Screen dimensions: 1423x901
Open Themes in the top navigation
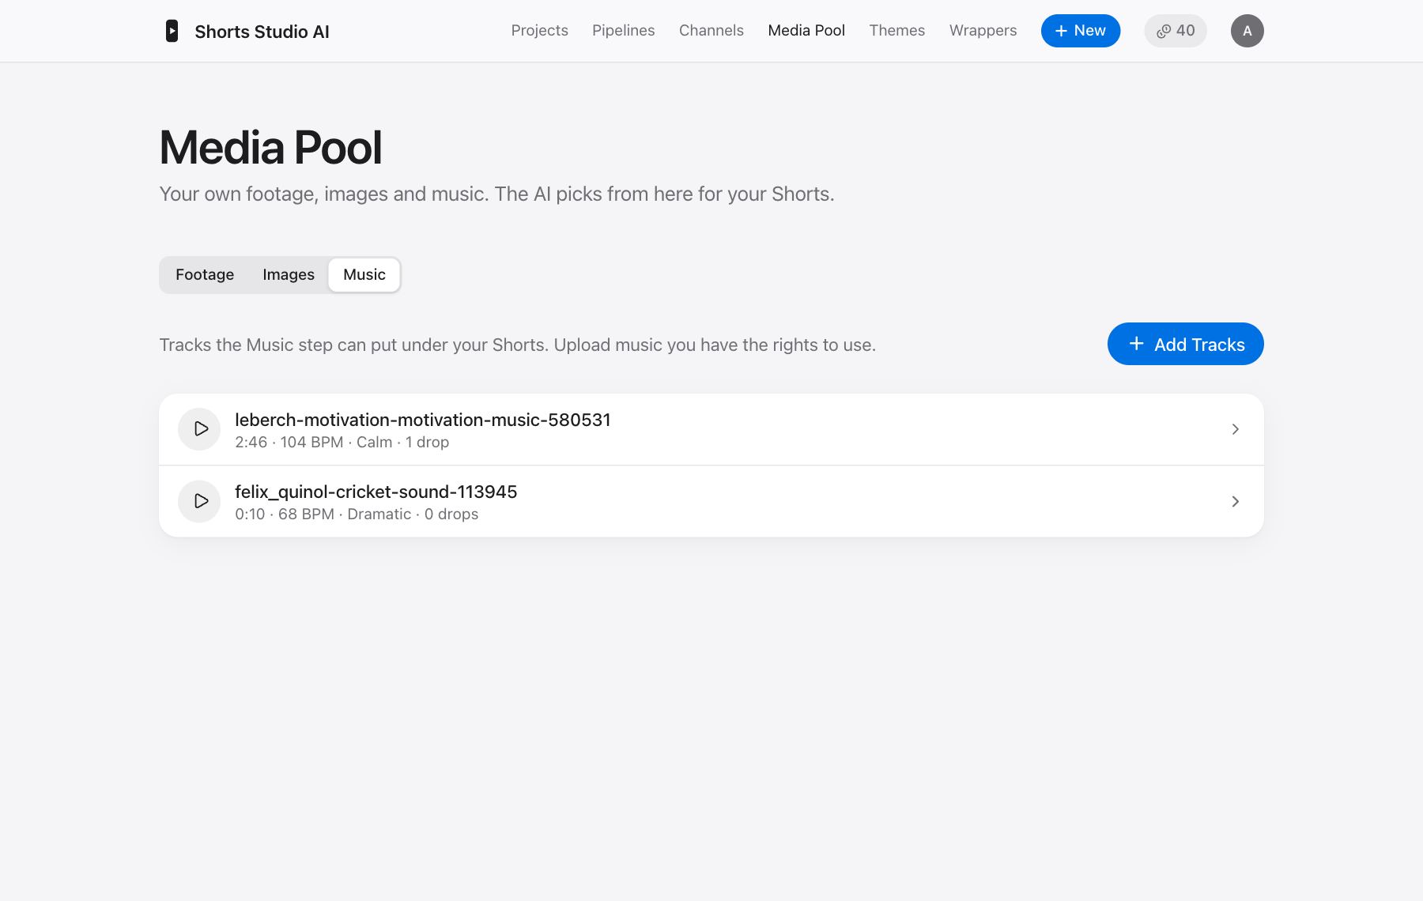tap(896, 31)
